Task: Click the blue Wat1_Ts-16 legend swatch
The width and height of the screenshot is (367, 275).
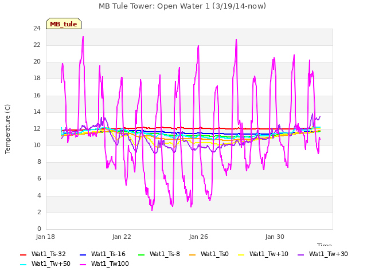Action: pyautogui.click(x=83, y=254)
